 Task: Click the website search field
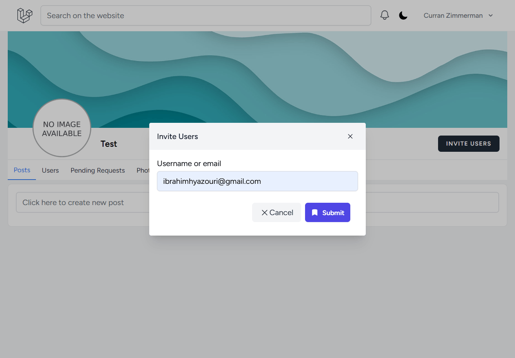click(206, 15)
